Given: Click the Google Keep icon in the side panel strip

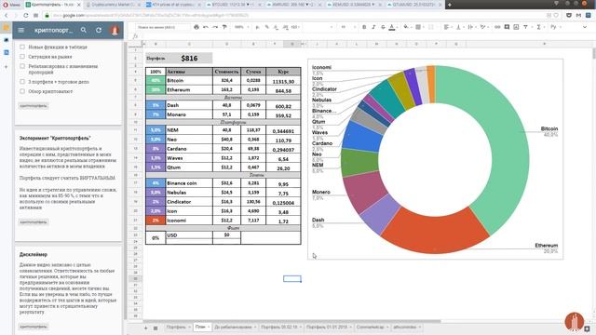Looking at the screenshot, I should pos(7,27).
